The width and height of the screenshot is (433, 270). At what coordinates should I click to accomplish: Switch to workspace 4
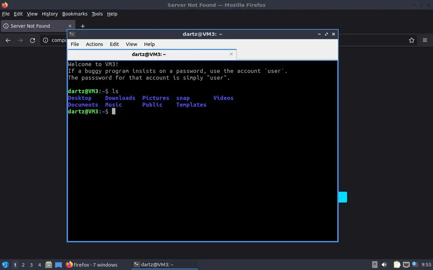coord(40,265)
